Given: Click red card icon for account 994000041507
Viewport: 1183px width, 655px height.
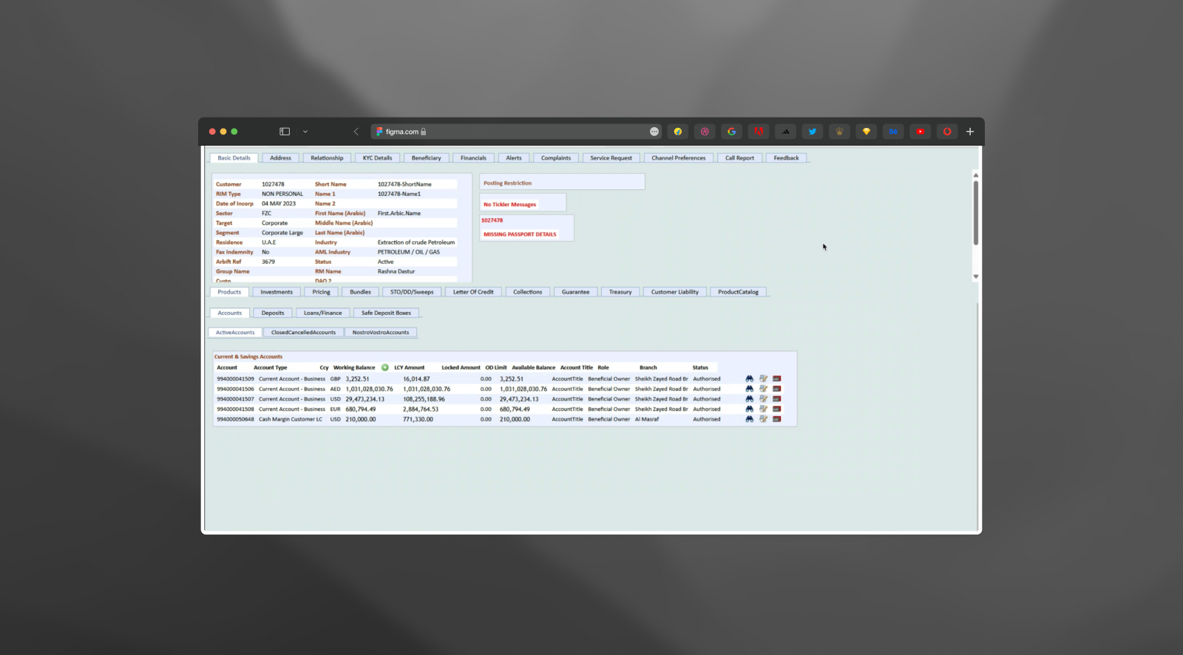Looking at the screenshot, I should pyautogui.click(x=776, y=399).
